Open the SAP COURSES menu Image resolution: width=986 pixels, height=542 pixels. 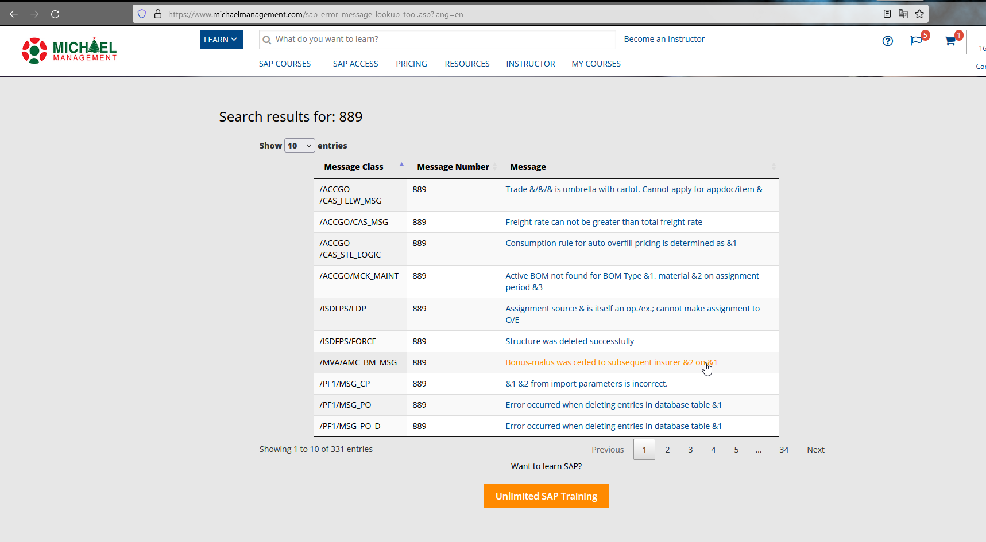tap(284, 63)
